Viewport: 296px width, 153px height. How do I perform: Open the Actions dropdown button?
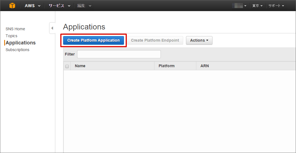click(x=199, y=40)
